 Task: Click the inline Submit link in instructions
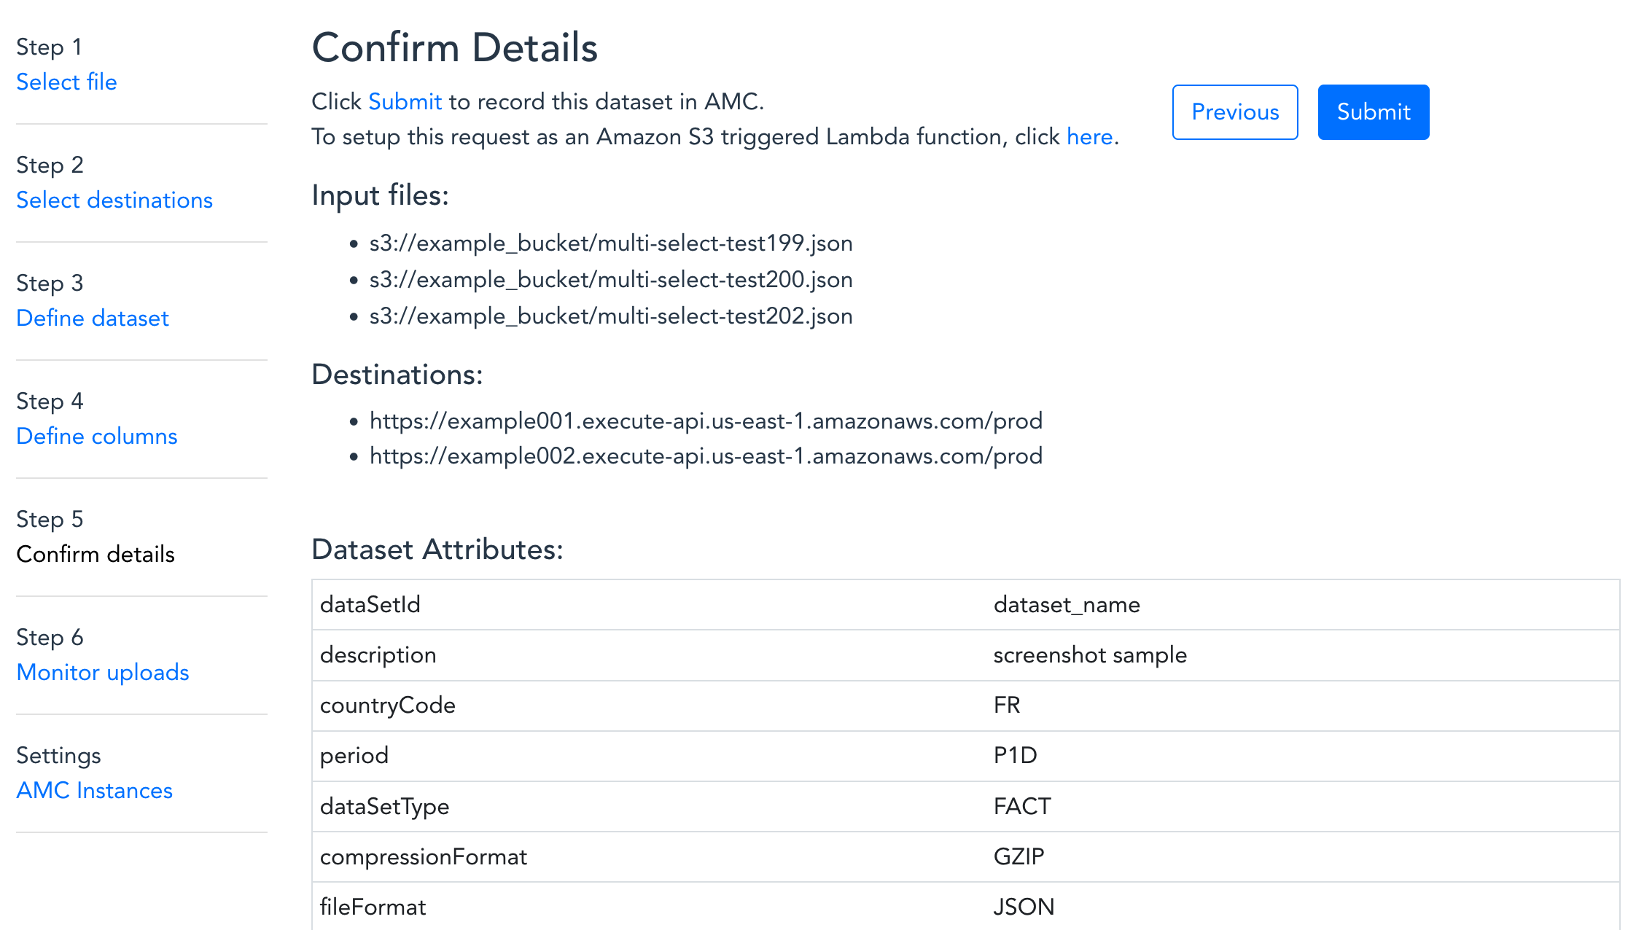405,101
